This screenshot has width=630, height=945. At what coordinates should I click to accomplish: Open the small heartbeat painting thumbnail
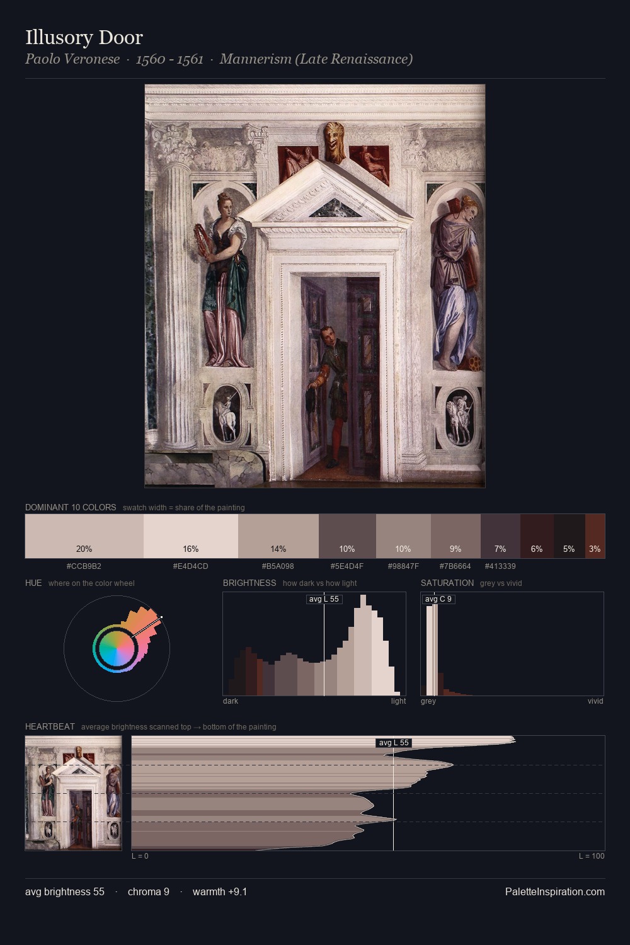coord(73,793)
